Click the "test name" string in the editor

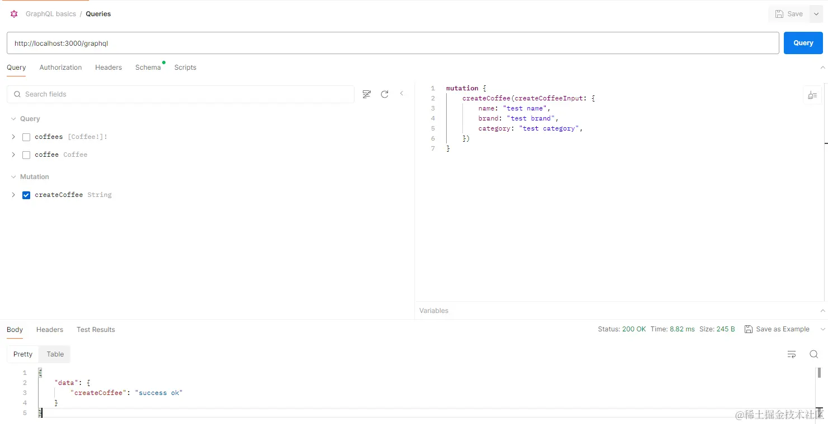(524, 108)
